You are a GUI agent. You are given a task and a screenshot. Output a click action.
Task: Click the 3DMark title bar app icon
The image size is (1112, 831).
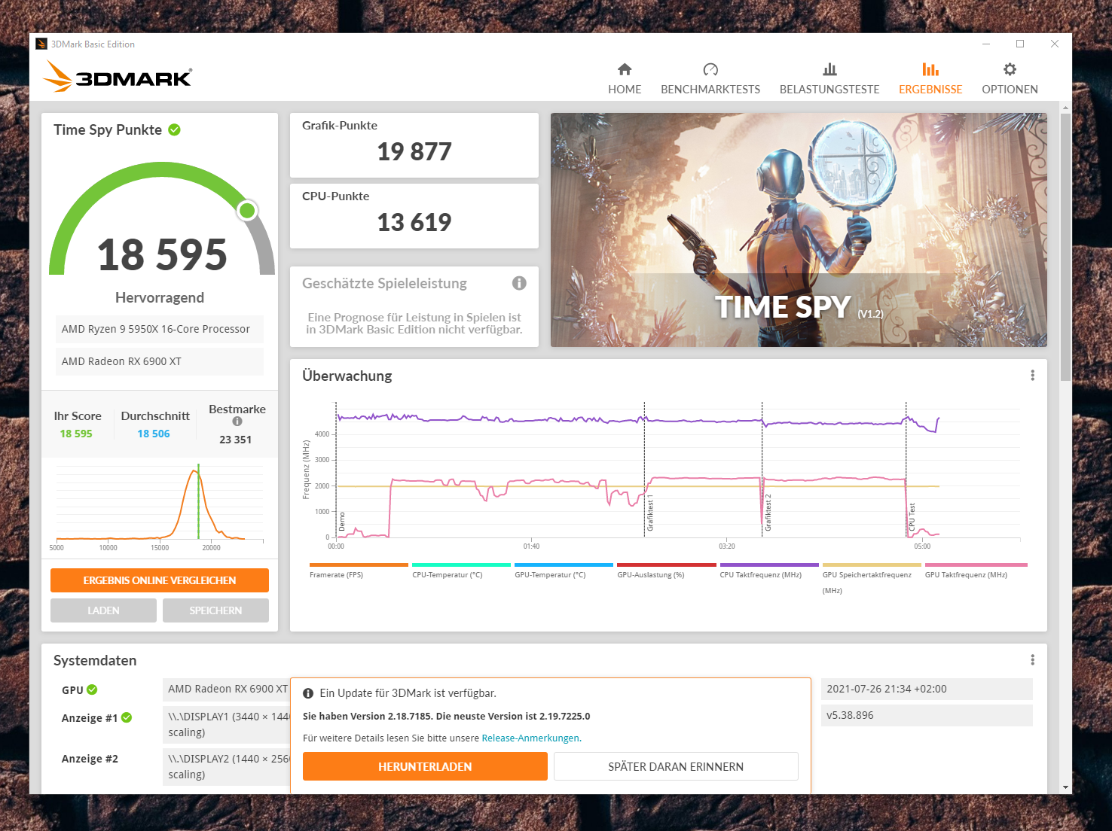coord(41,44)
